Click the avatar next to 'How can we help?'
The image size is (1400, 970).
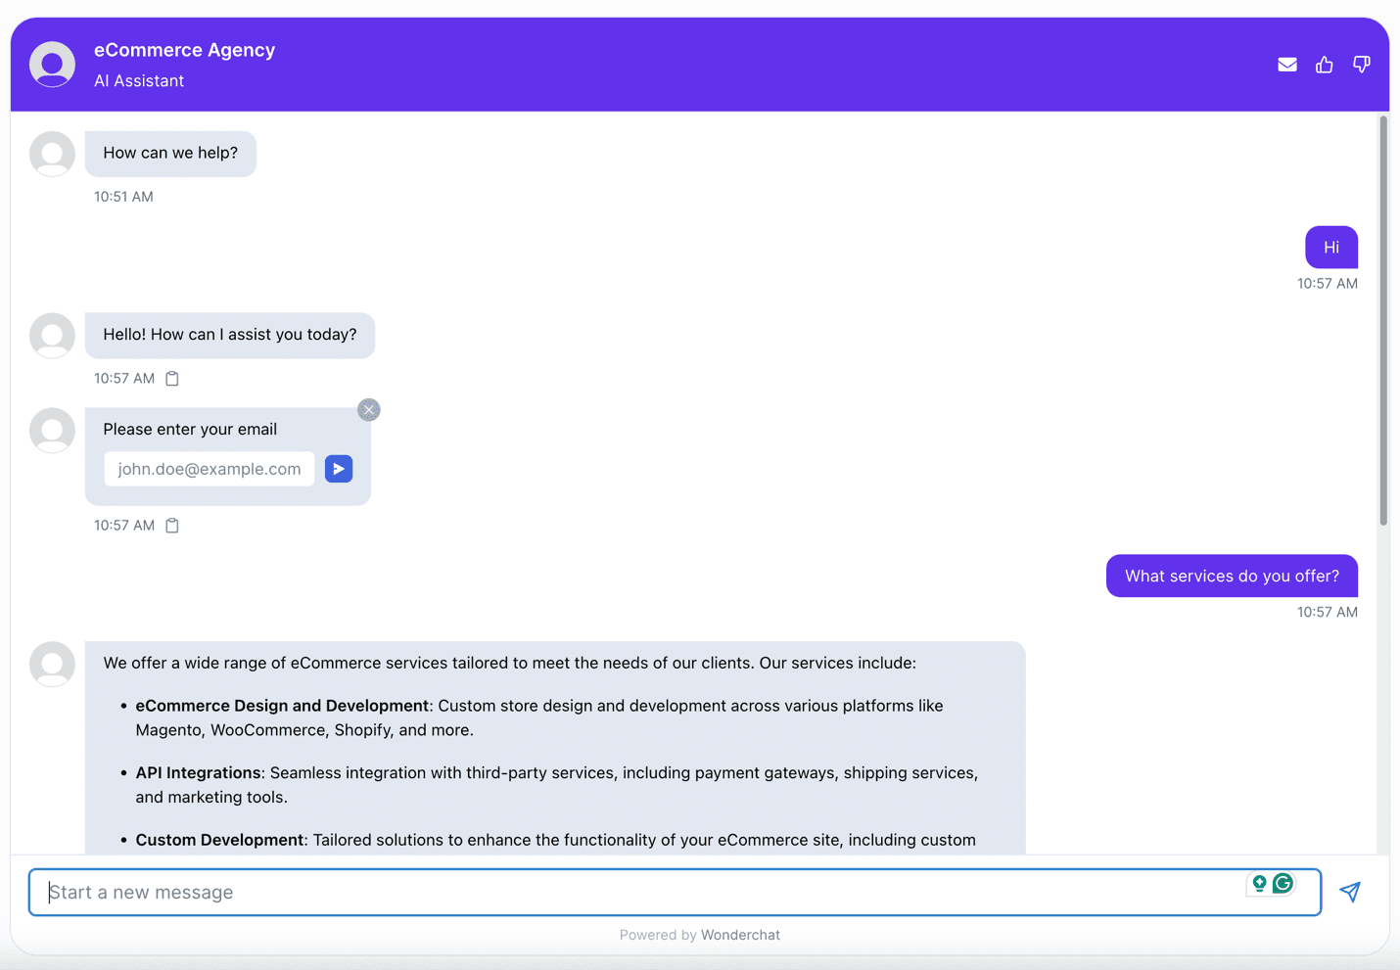pos(51,154)
